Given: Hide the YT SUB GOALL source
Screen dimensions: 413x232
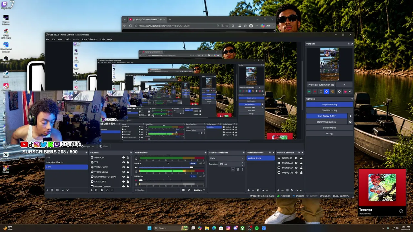Looking at the screenshot, I should (x=123, y=172).
